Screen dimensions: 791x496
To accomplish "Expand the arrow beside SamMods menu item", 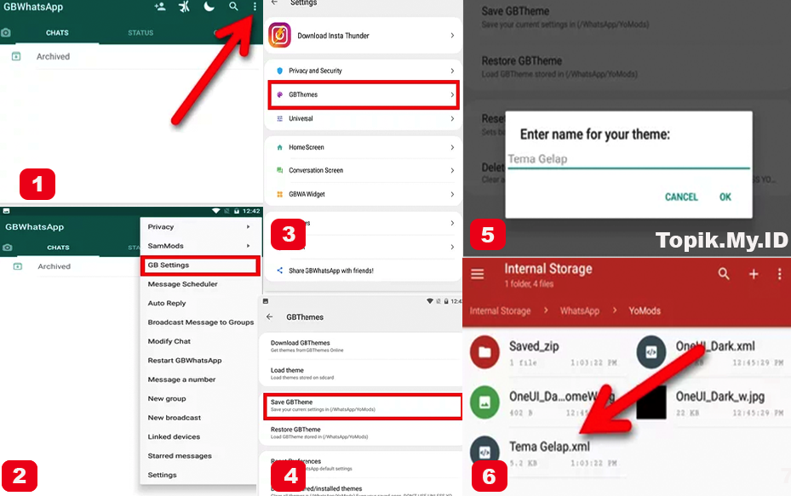I will pos(248,246).
